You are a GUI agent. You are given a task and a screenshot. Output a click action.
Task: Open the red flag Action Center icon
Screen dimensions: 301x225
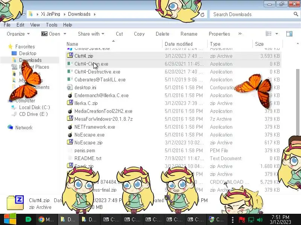click(x=242, y=220)
